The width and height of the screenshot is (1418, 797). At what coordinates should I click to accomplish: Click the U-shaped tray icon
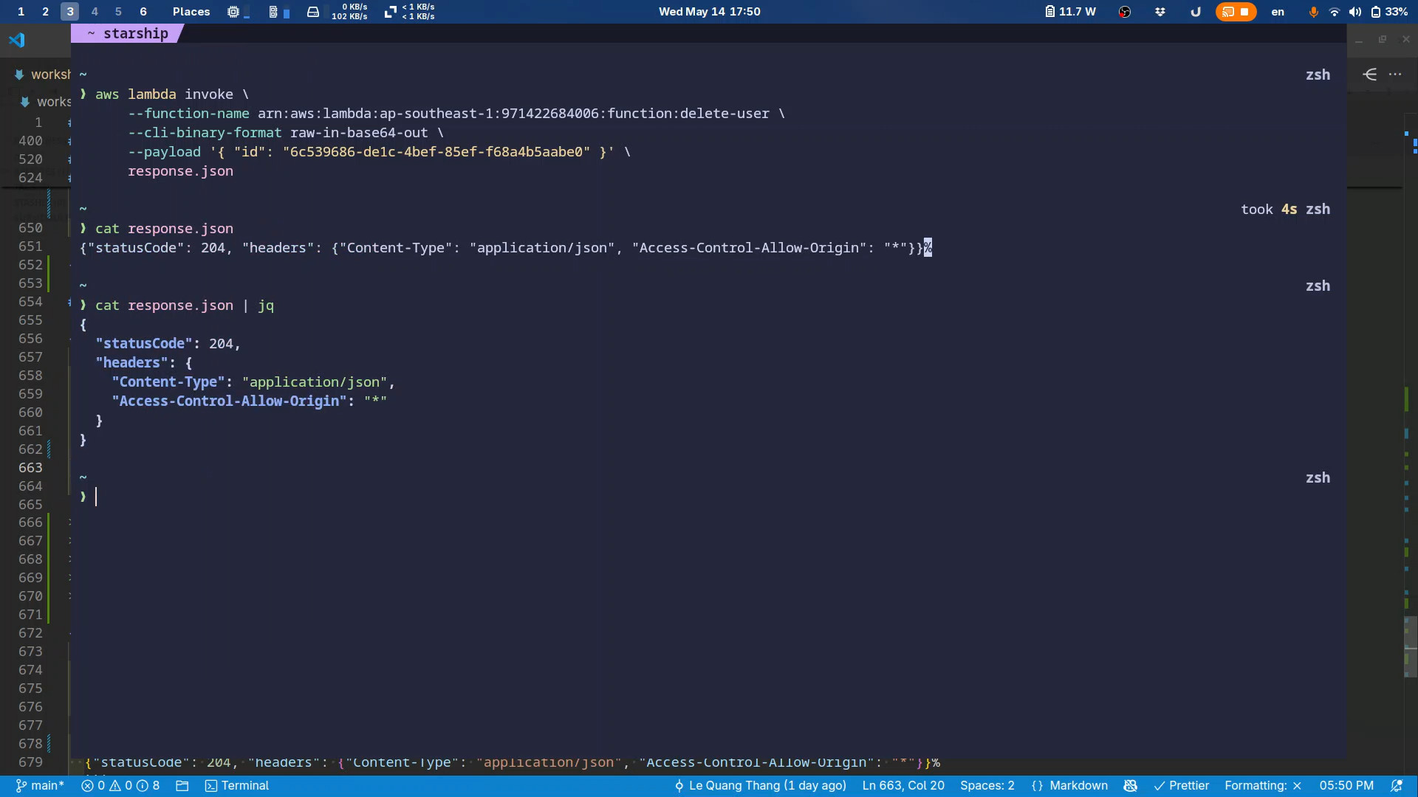click(x=1196, y=12)
